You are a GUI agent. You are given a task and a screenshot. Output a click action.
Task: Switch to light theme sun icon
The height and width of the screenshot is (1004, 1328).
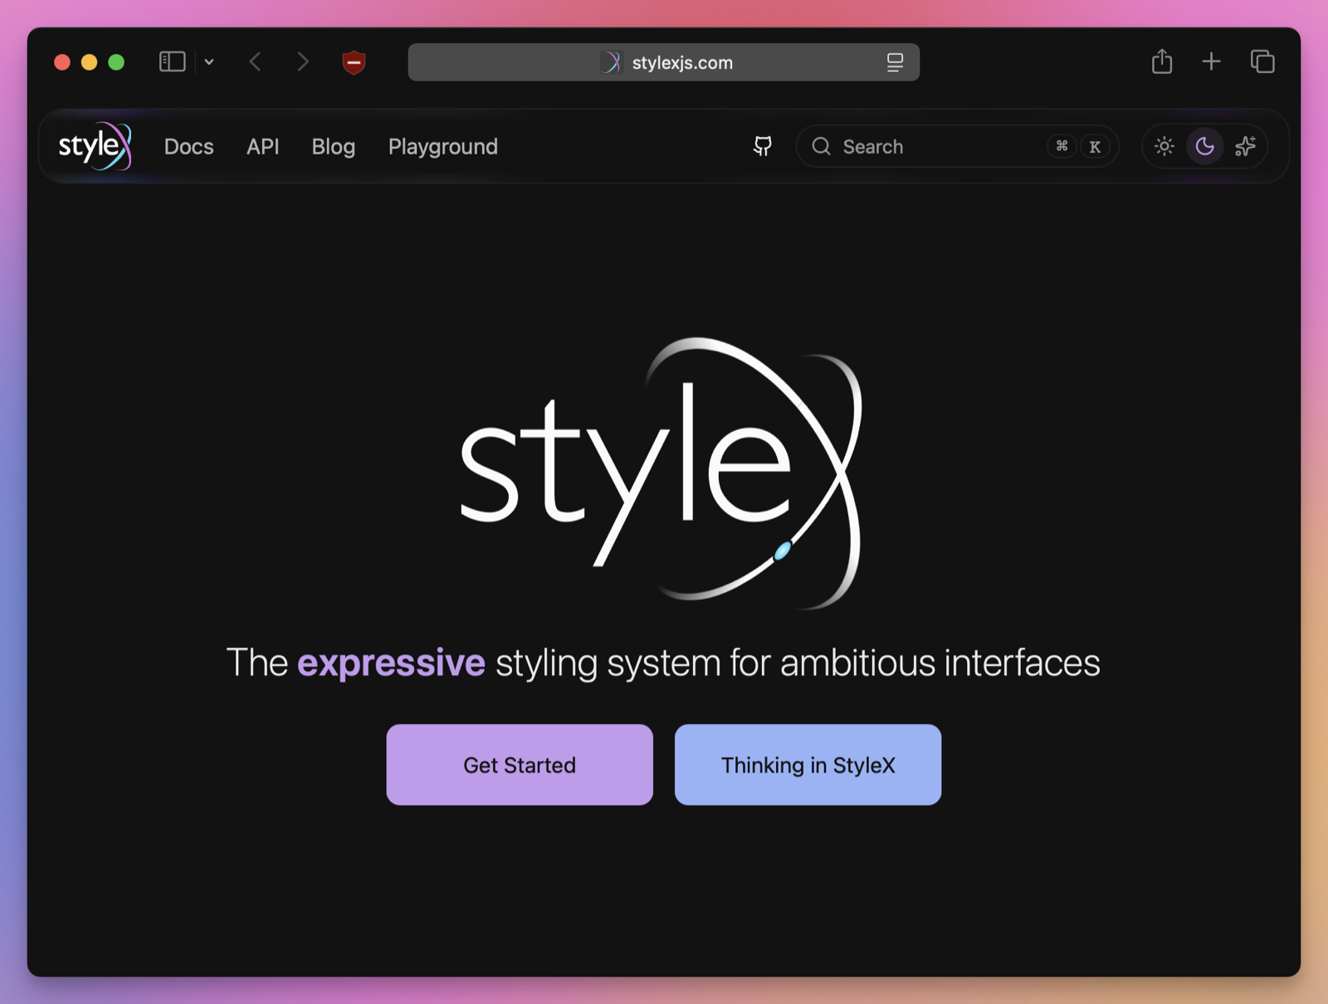click(1164, 146)
